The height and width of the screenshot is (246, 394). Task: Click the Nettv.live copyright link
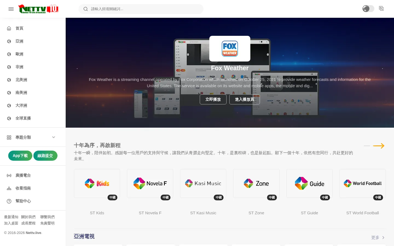click(33, 233)
